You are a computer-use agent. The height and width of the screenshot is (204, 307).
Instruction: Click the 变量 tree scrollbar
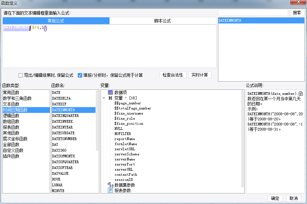[243, 139]
